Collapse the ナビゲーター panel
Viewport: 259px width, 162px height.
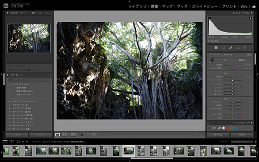coord(8,13)
